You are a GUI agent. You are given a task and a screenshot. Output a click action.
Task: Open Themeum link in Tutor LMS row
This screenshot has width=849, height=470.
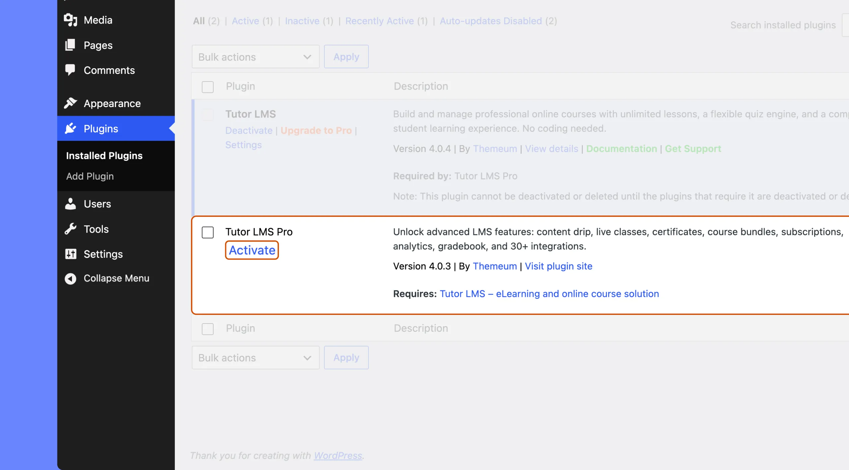[x=495, y=148]
